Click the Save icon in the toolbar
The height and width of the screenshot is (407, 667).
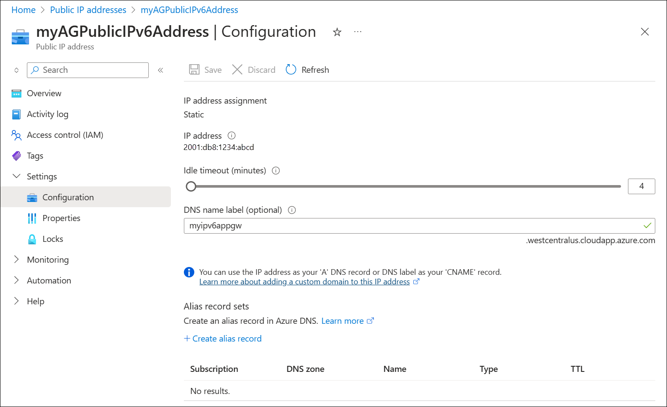(x=194, y=69)
